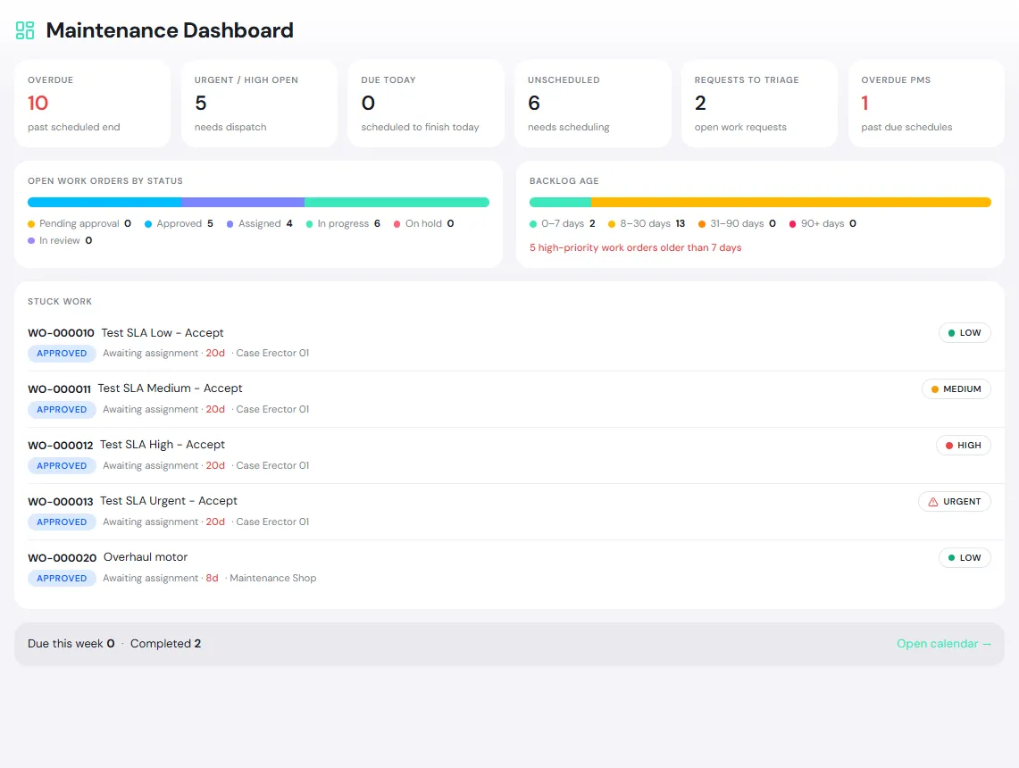1019x768 pixels.
Task: Select the 90+ days legend entry
Action: [x=823, y=223]
